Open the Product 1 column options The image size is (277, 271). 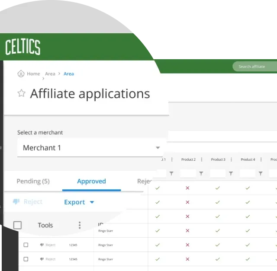(x=172, y=159)
